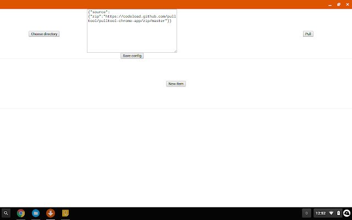
Task: Save the config with Save config button
Action: [132, 56]
